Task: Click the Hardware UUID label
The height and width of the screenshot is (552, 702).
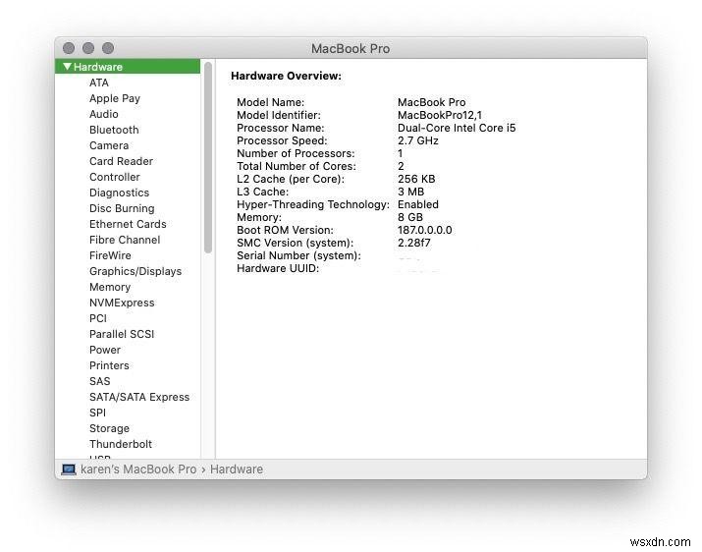Action: [278, 268]
